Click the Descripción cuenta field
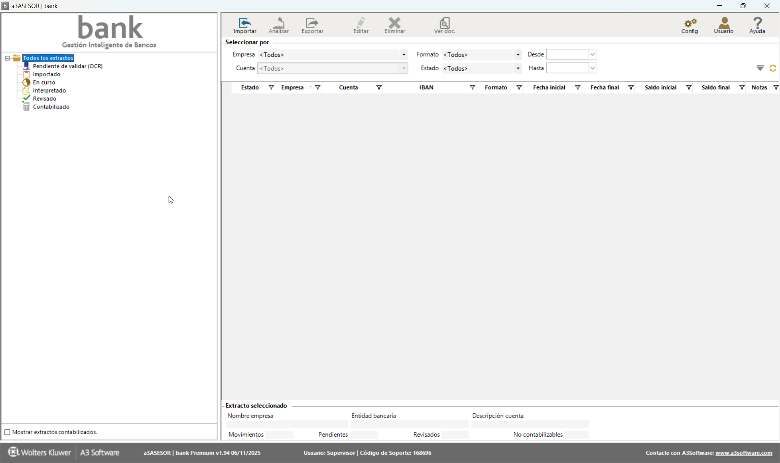 (530, 424)
